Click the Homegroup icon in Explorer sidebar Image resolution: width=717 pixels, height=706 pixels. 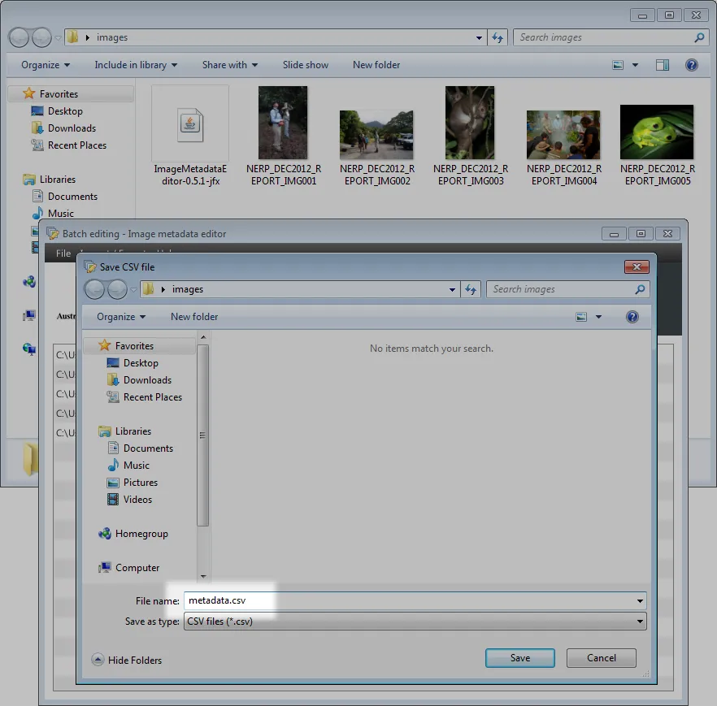tap(29, 281)
